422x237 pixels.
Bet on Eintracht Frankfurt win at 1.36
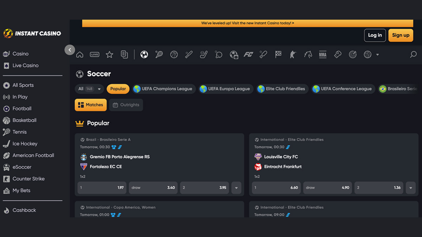pos(379,188)
